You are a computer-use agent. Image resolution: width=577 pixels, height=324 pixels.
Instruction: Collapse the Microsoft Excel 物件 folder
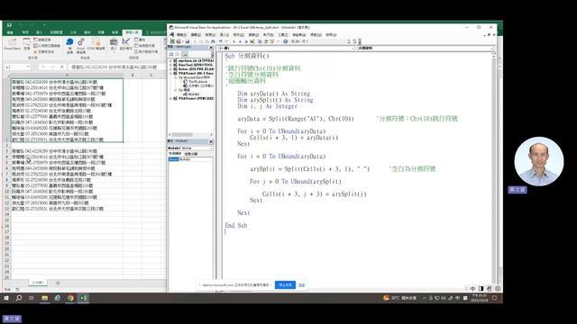click(175, 77)
